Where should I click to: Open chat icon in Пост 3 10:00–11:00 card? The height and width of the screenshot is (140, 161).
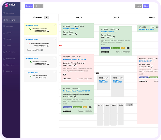[x=152, y=67]
